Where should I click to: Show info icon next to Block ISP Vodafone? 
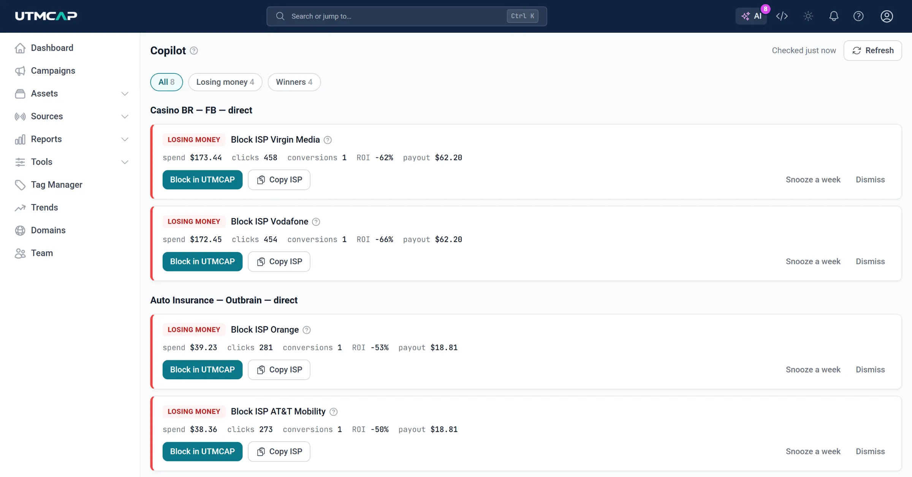[316, 222]
